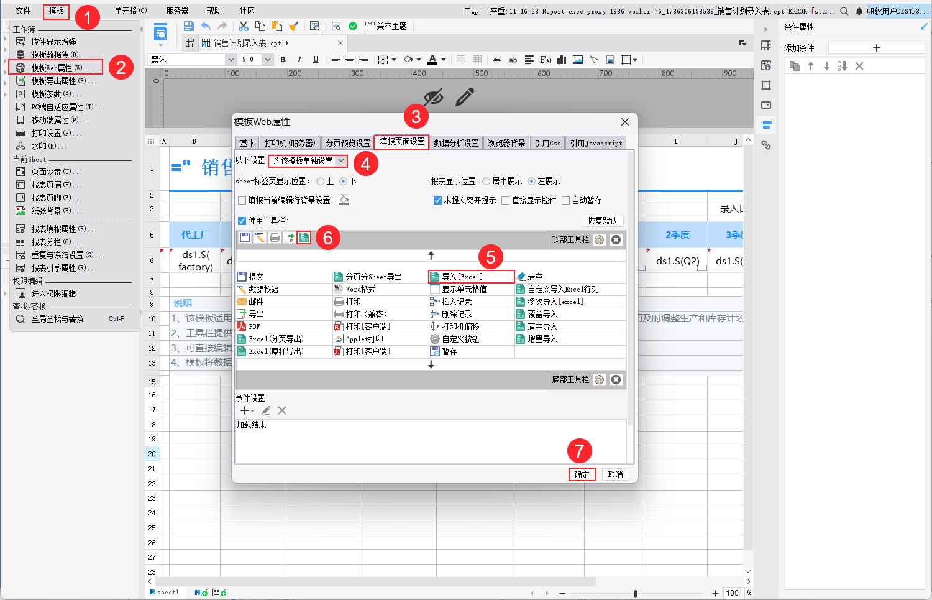Open settings gear for 顶部工具栏
The width and height of the screenshot is (932, 600).
(599, 239)
